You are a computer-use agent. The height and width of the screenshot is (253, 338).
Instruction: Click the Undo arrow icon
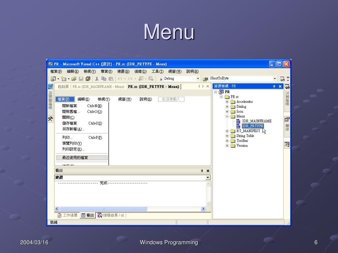pos(120,79)
